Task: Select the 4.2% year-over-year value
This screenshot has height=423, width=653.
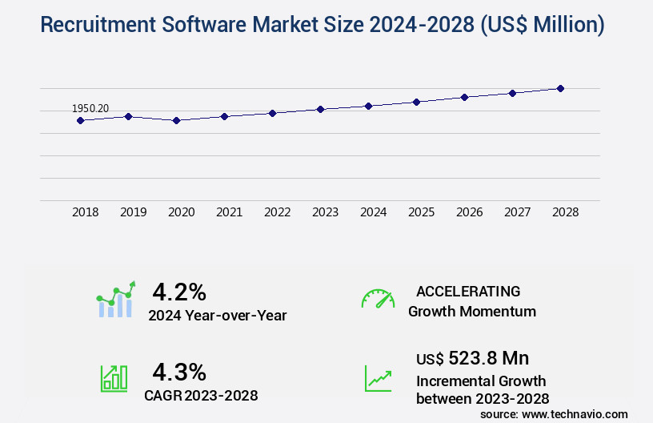Action: 179,291
